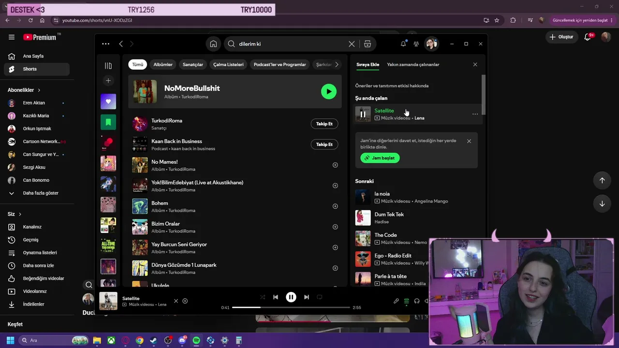
Task: Follow the Kaan Back in Business podcast
Action: (324, 145)
